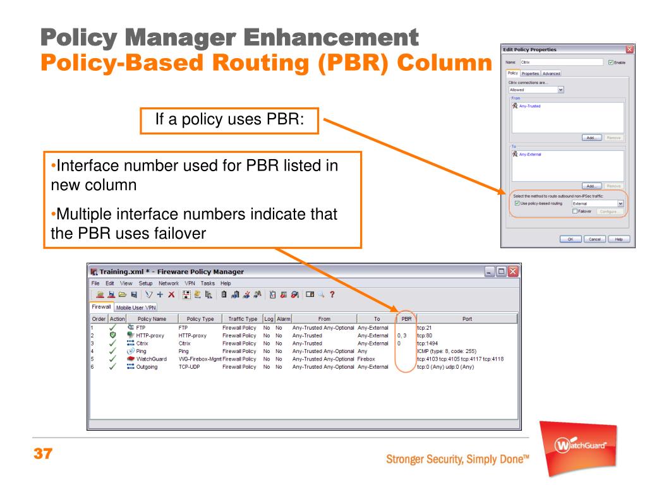Screen dimensions: 647x485
Task: Open the Help menu in Policy Manager
Action: click(x=226, y=284)
